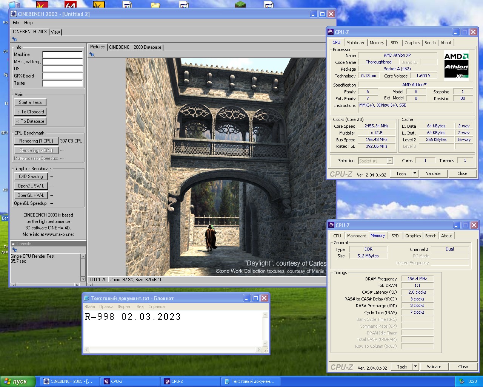
Task: Click the CINEBENCH title bar app icon
Action: tap(14, 14)
